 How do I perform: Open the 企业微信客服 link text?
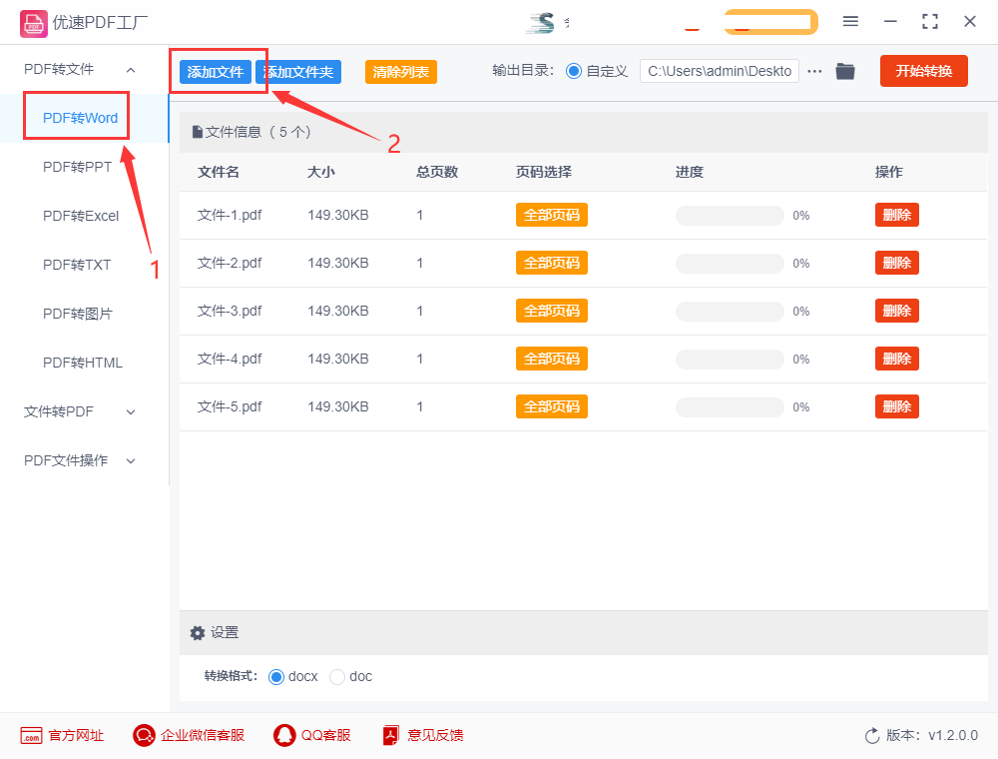(203, 735)
